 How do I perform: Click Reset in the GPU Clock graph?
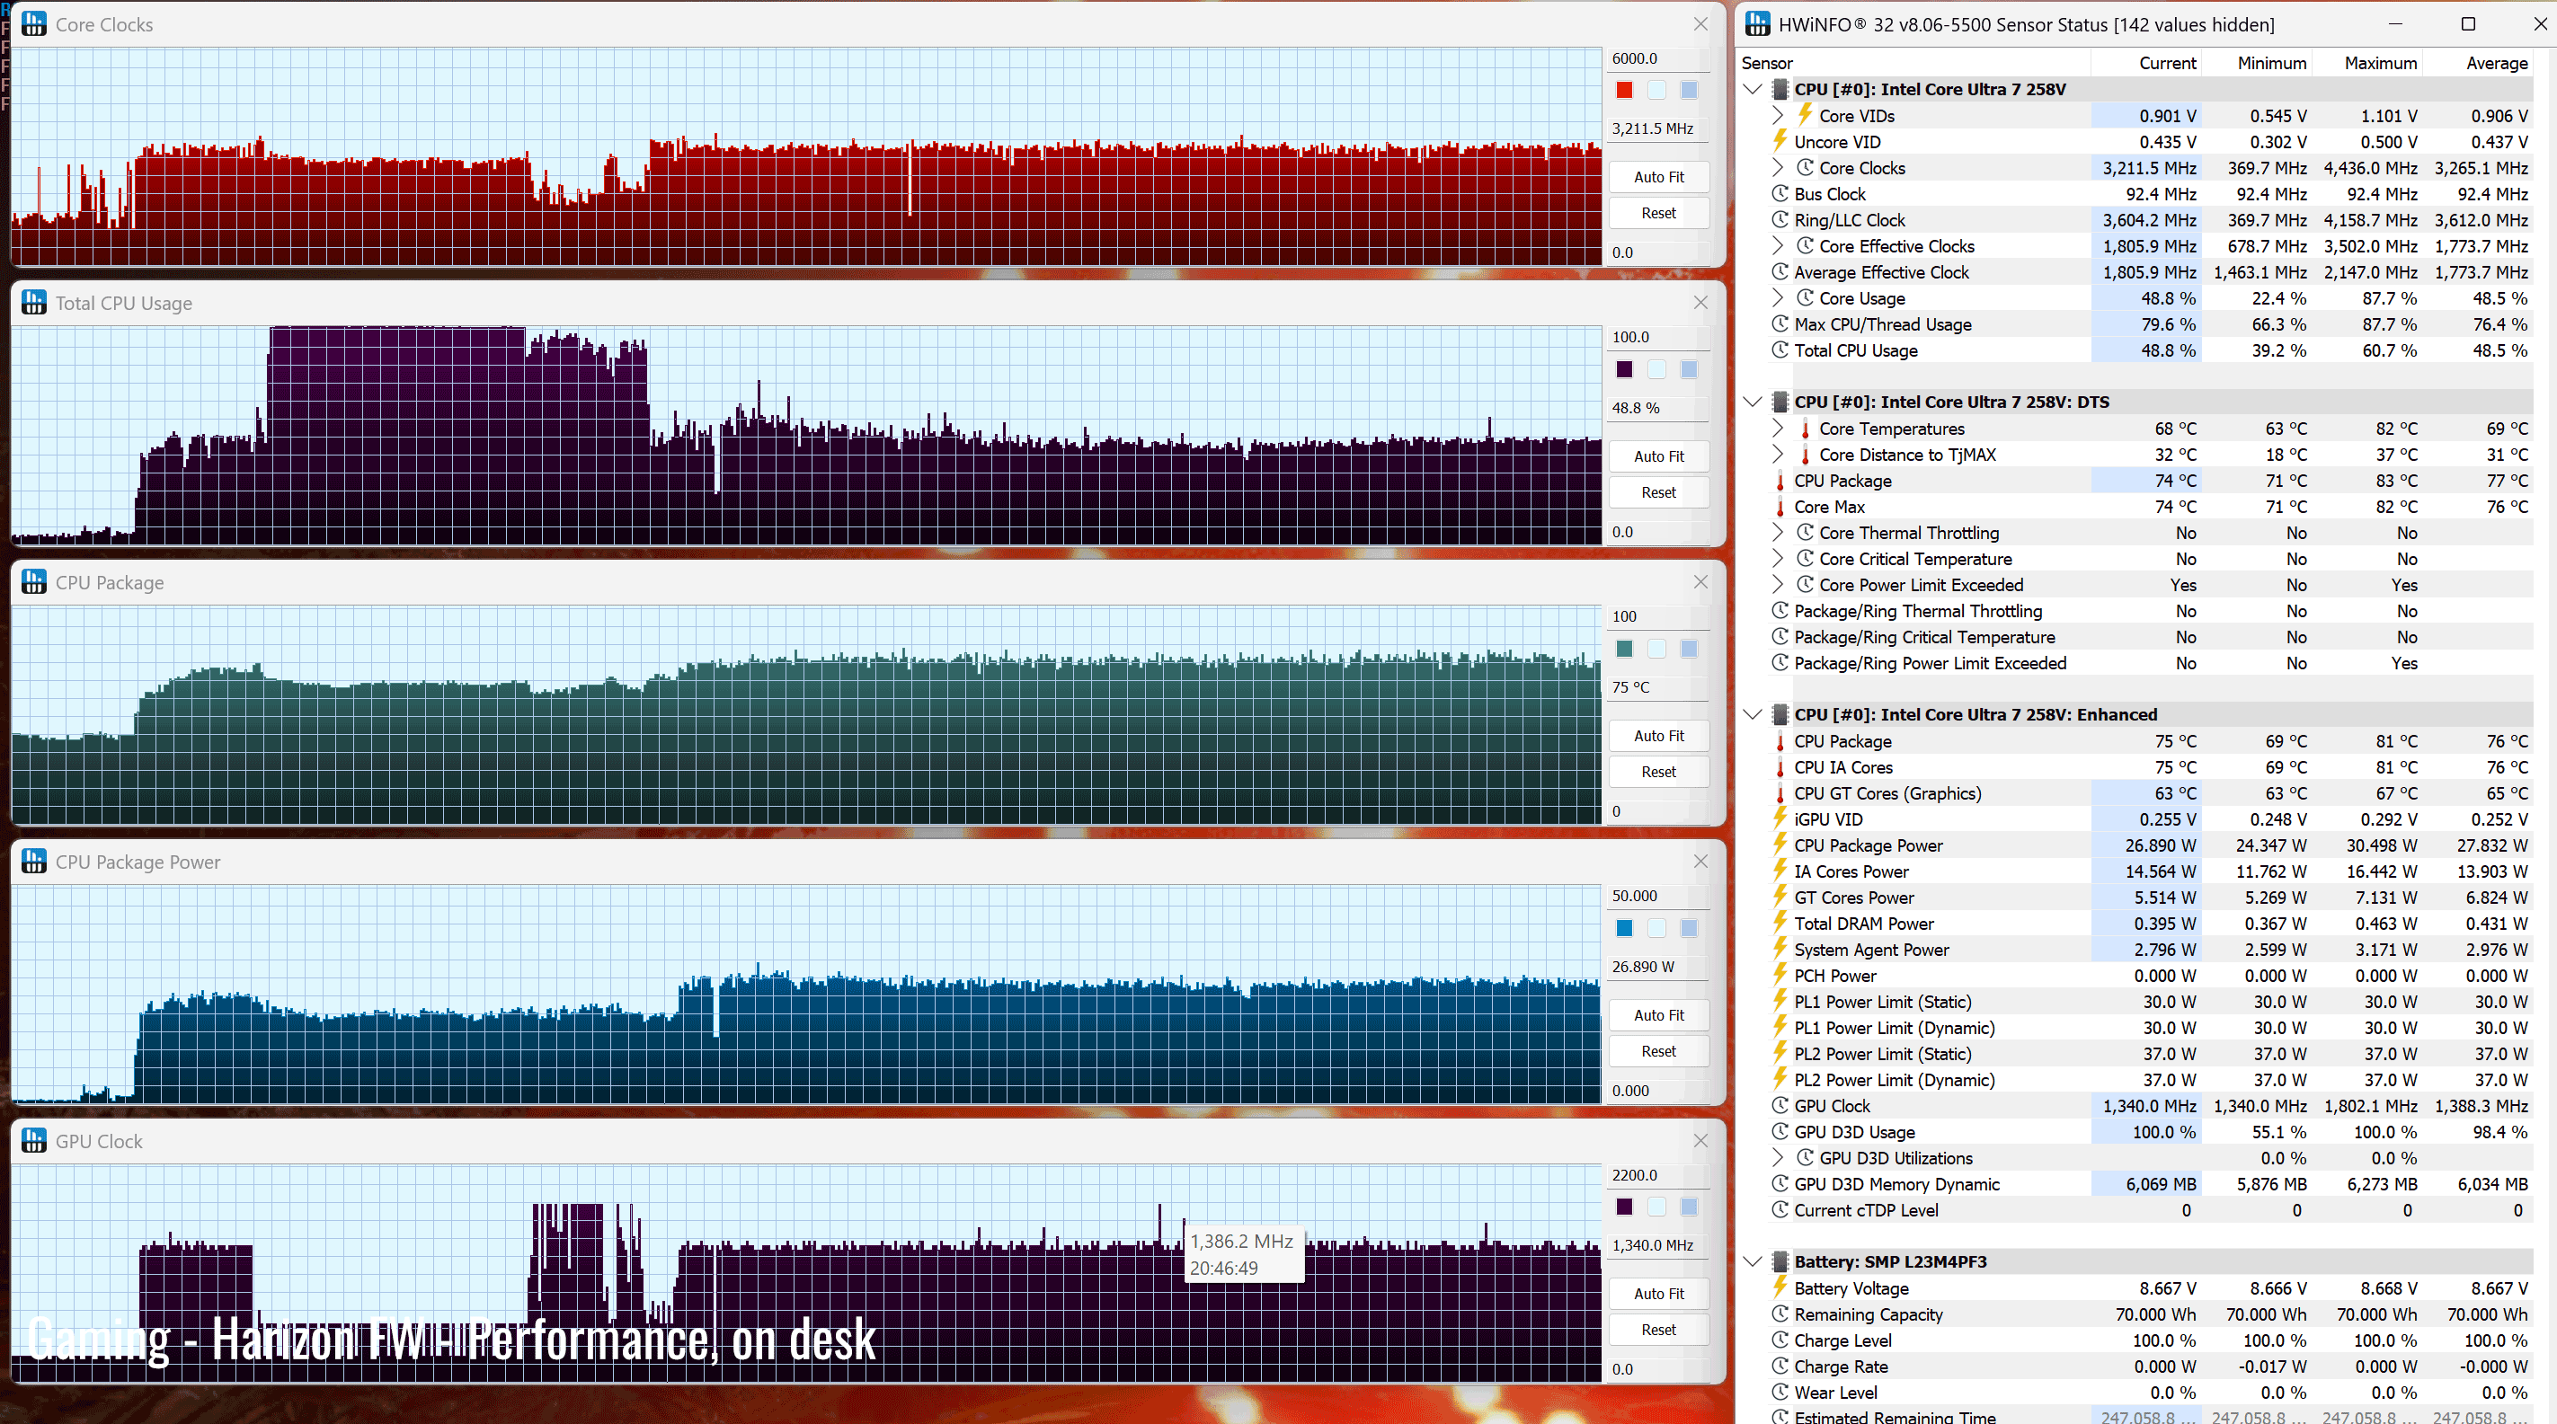click(x=1657, y=1330)
